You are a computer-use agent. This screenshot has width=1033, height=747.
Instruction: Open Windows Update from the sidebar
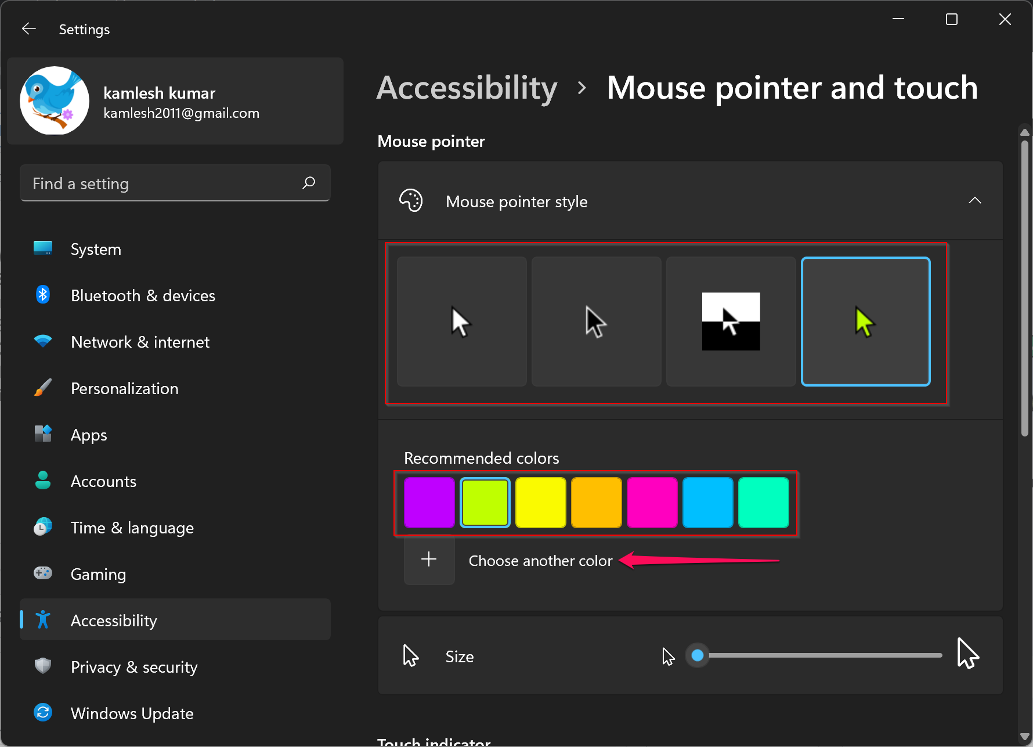(x=132, y=713)
